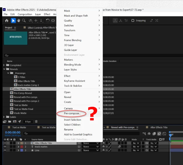Collapse the Reveals folder

(x=4, y=69)
